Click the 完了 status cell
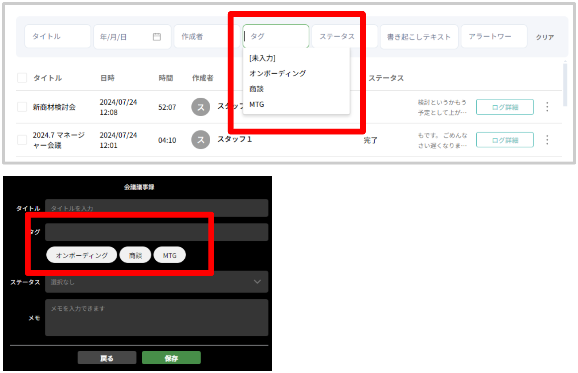This screenshot has width=578, height=373. pyautogui.click(x=370, y=140)
